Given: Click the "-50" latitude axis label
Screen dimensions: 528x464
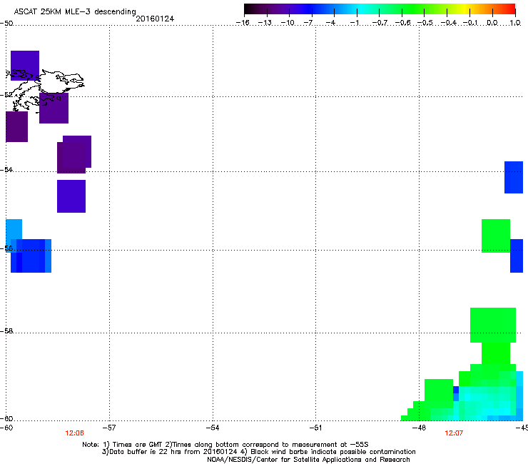Looking at the screenshot, I should pos(6,24).
